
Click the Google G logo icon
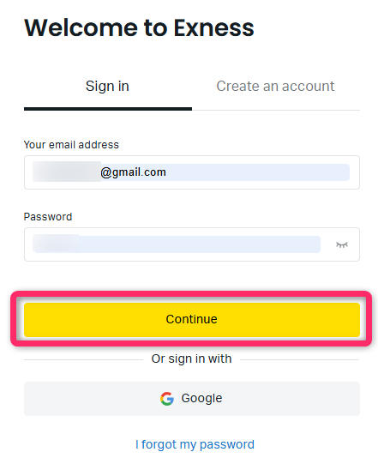click(167, 399)
